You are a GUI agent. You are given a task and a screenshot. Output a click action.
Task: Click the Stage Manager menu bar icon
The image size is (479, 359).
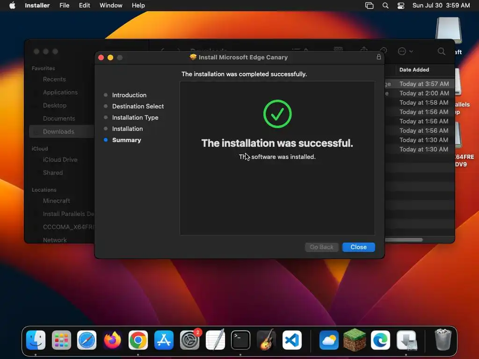click(370, 6)
